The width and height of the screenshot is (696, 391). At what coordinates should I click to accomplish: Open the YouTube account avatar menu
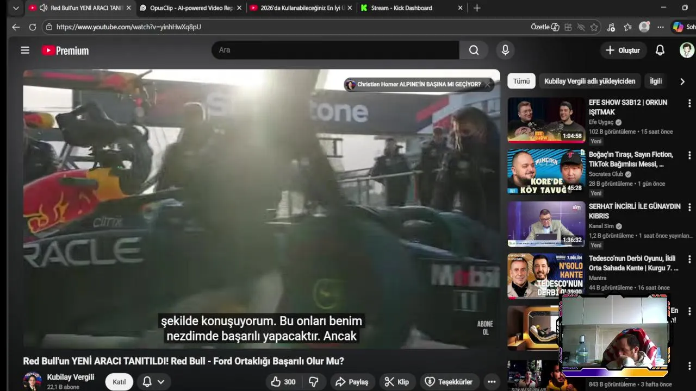pyautogui.click(x=687, y=50)
